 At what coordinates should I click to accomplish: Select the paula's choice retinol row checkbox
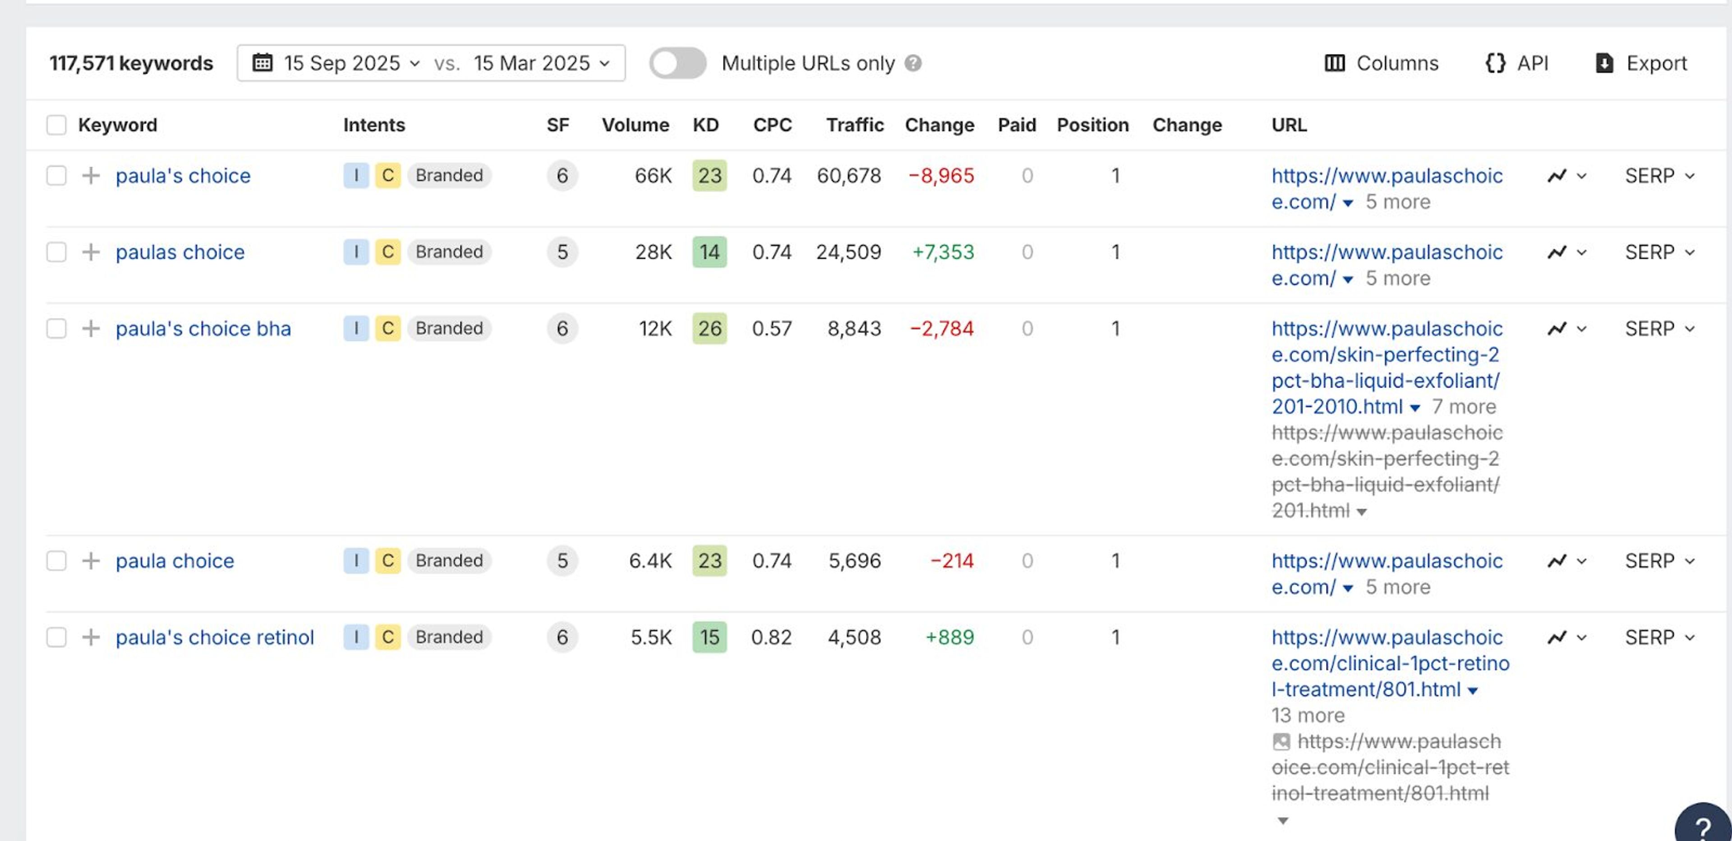pyautogui.click(x=56, y=637)
